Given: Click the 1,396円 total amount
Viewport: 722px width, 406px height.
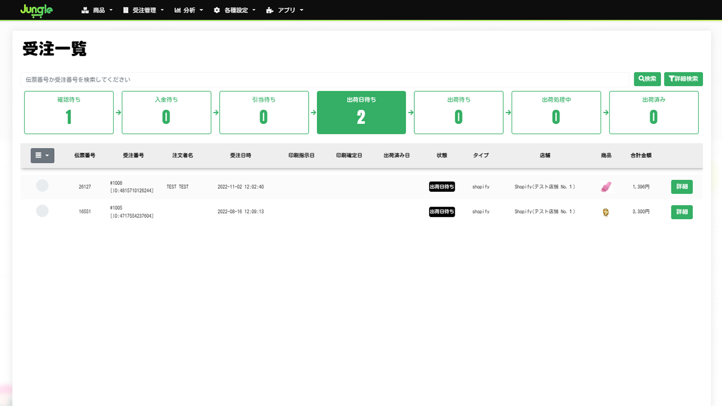Looking at the screenshot, I should pyautogui.click(x=641, y=187).
